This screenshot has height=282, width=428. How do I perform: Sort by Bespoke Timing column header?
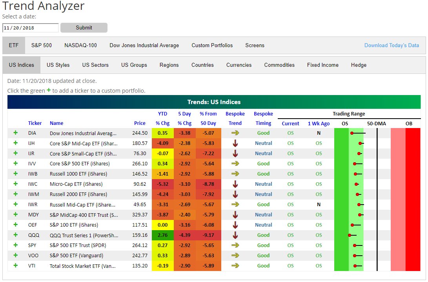pos(263,118)
